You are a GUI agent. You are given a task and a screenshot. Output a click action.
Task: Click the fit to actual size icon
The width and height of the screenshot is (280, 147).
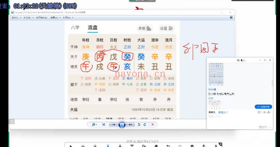(103, 124)
